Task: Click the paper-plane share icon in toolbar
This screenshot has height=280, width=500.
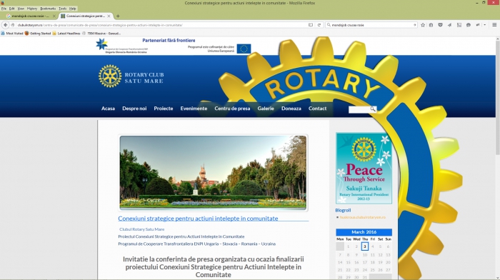Action: pos(449,25)
